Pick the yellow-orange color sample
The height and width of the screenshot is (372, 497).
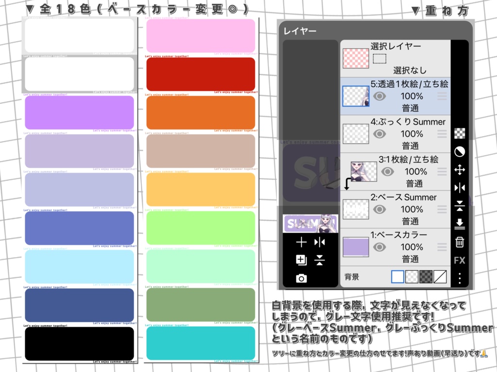200,189
